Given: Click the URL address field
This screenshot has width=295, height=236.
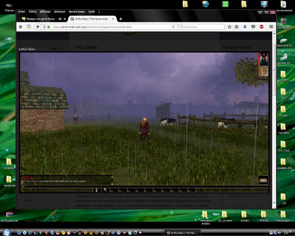Looking at the screenshot, I should (x=111, y=27).
